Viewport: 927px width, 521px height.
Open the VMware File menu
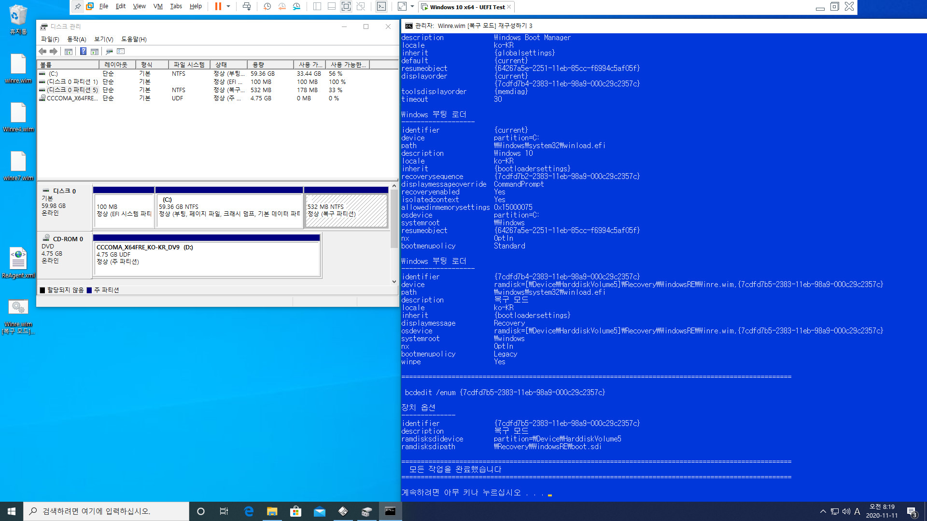[104, 6]
